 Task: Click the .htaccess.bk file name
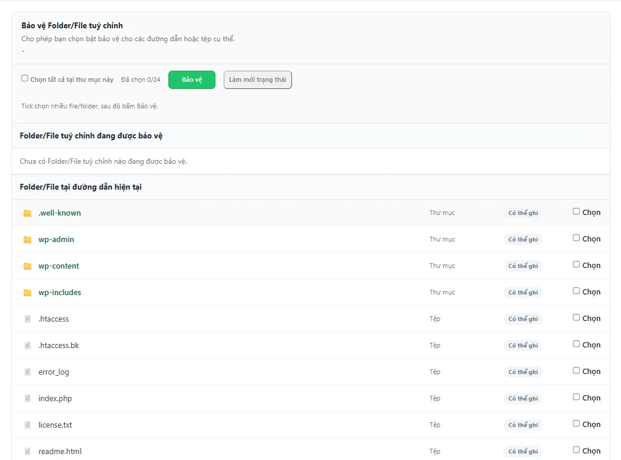[59, 346]
